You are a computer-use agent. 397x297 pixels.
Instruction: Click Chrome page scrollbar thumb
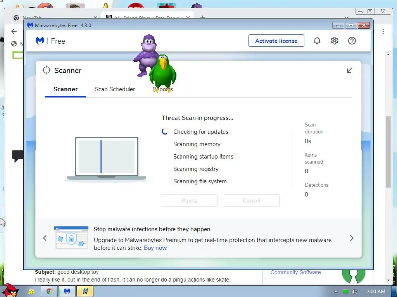388,152
